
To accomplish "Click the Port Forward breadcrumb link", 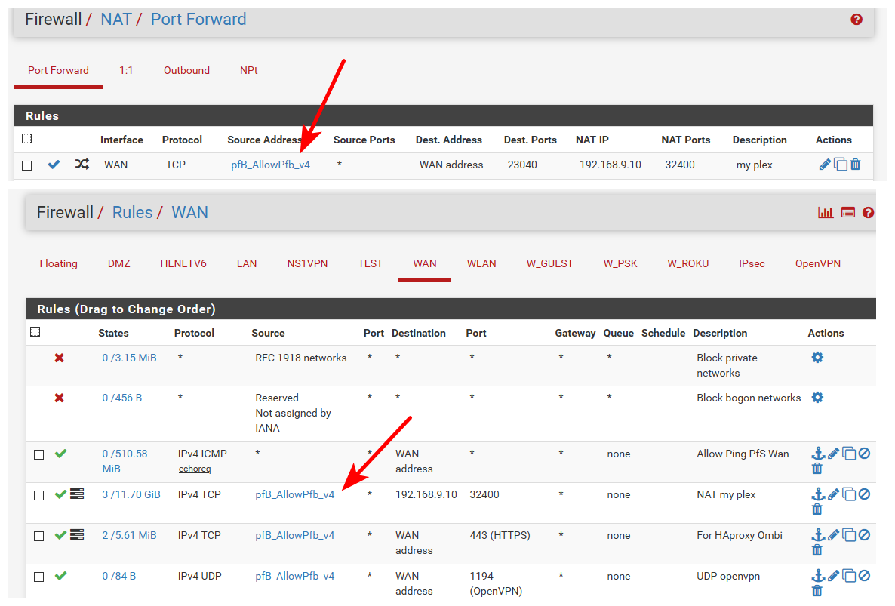I will (x=198, y=20).
